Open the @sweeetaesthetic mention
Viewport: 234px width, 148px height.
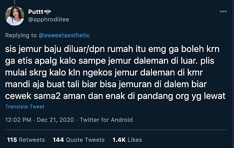[x=64, y=35]
